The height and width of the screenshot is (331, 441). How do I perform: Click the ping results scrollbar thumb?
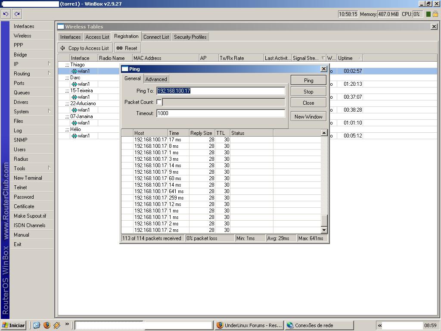[324, 221]
